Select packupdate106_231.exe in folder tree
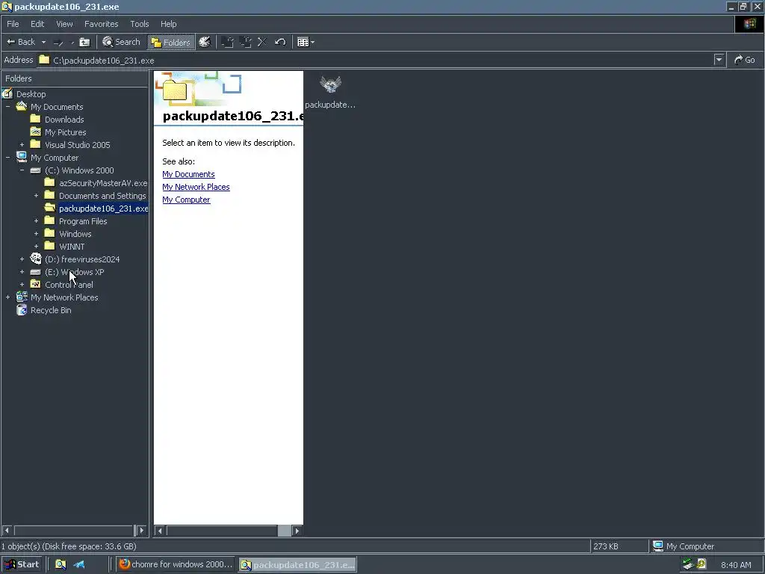The height and width of the screenshot is (574, 765). tap(103, 209)
